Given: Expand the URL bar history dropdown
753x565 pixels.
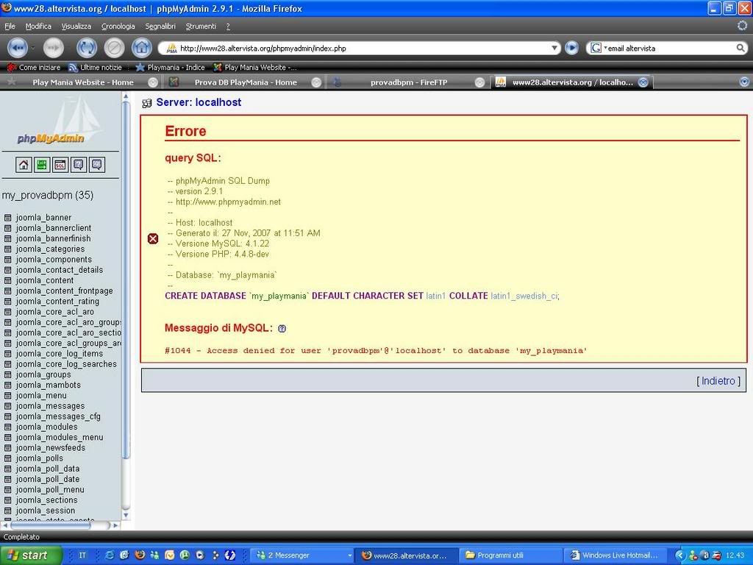Looking at the screenshot, I should [x=555, y=48].
